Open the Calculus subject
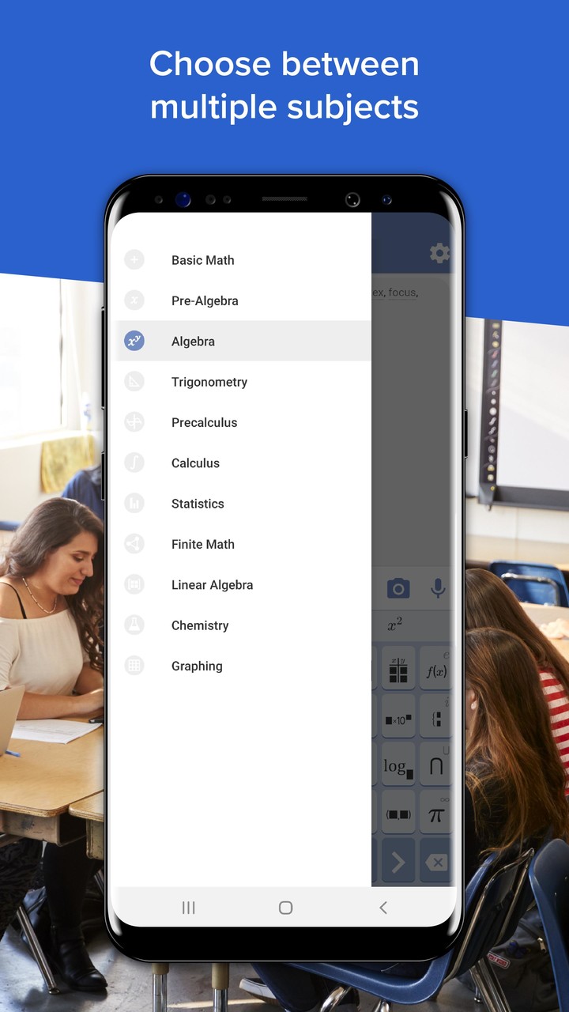 (x=195, y=463)
